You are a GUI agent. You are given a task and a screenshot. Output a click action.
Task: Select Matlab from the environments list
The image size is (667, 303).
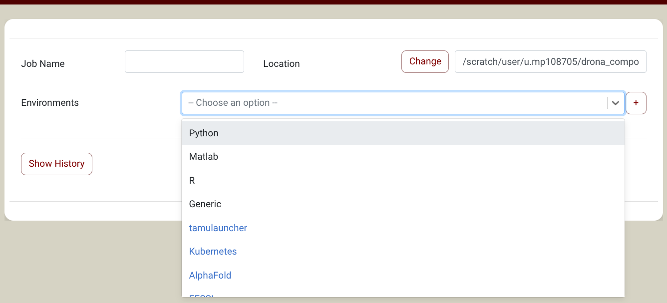(403, 157)
